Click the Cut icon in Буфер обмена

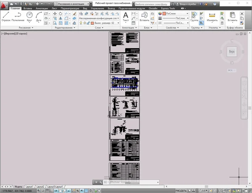pyautogui.click(x=242, y=13)
